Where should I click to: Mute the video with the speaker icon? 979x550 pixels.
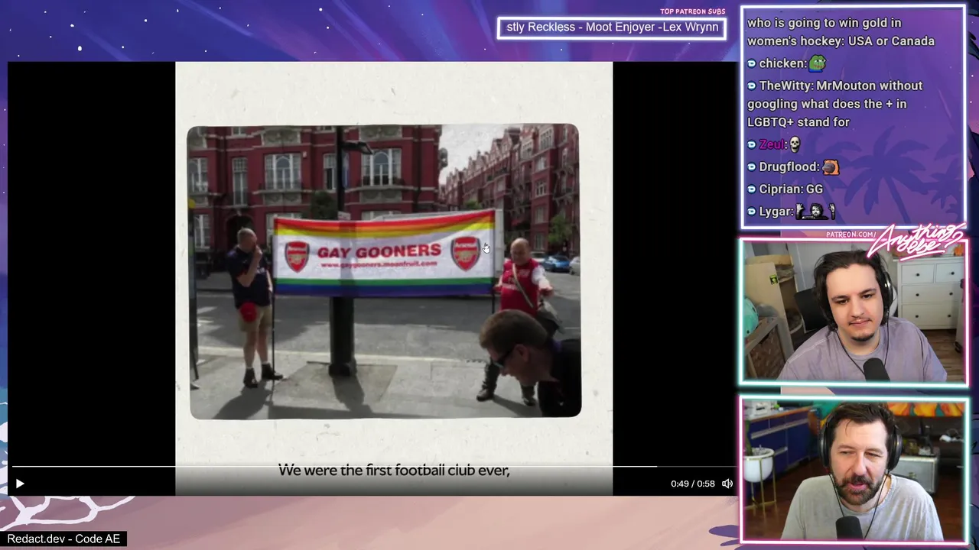coord(727,484)
